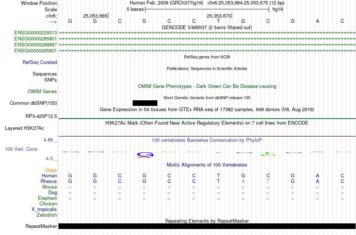This screenshot has height=235, width=356.
Task: Select the black dbSNP variant block
Action: pos(145,103)
